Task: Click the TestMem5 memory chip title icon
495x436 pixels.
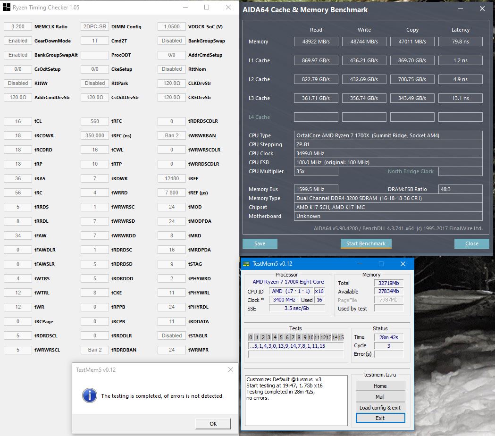Action: tap(246, 264)
